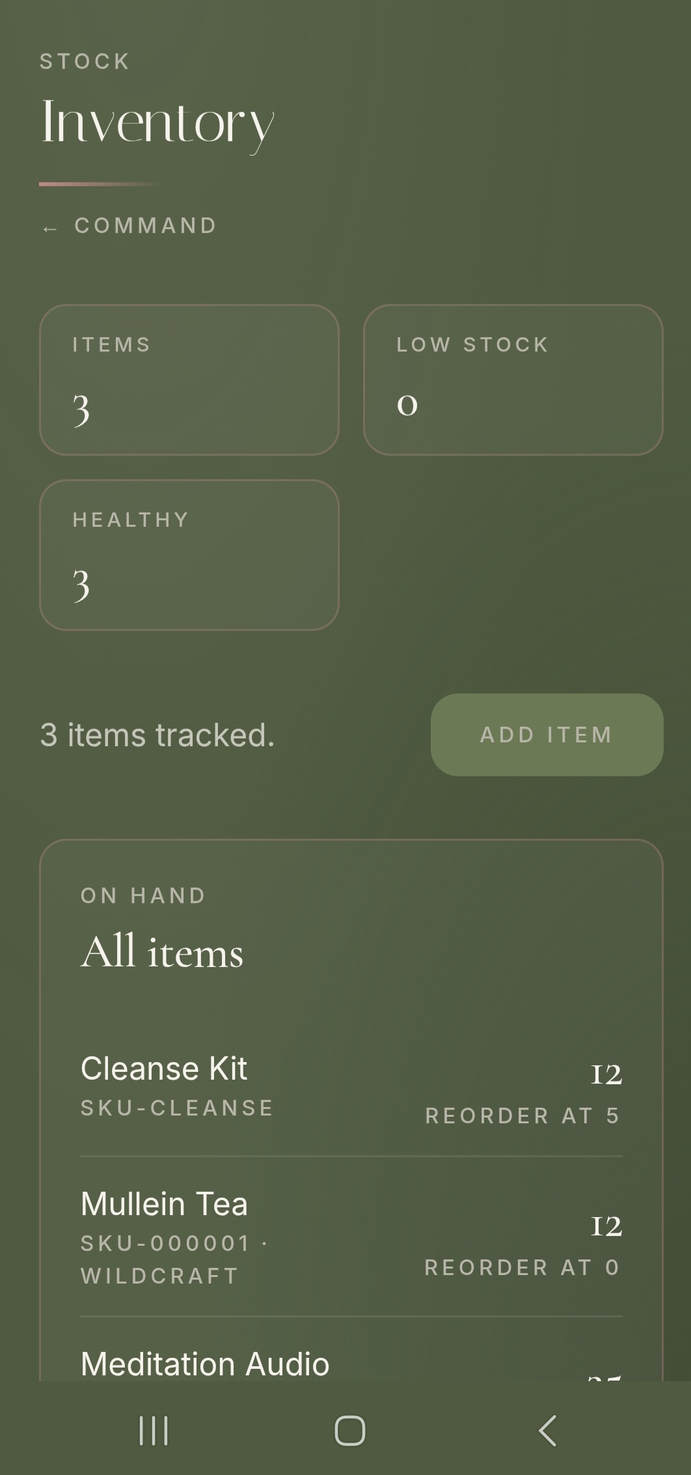691x1475 pixels.
Task: Tap the ADD ITEM button
Action: [x=545, y=734]
